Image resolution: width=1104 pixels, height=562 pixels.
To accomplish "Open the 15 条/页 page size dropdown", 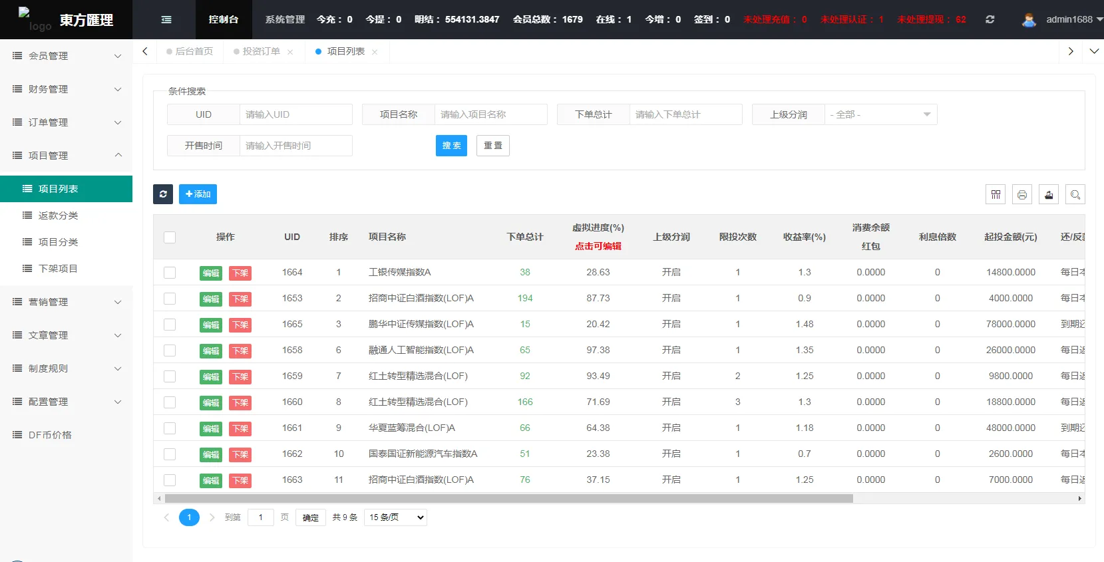I will (x=396, y=517).
